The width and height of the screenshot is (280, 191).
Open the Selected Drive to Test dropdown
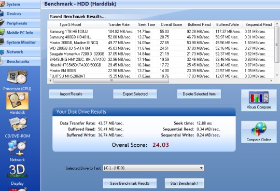[x=153, y=168]
